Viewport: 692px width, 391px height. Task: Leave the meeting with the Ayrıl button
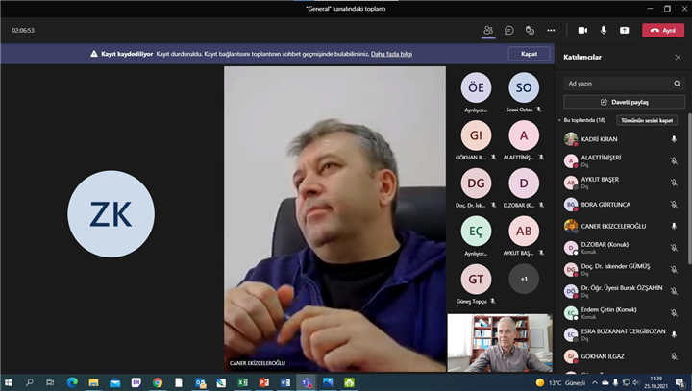663,30
